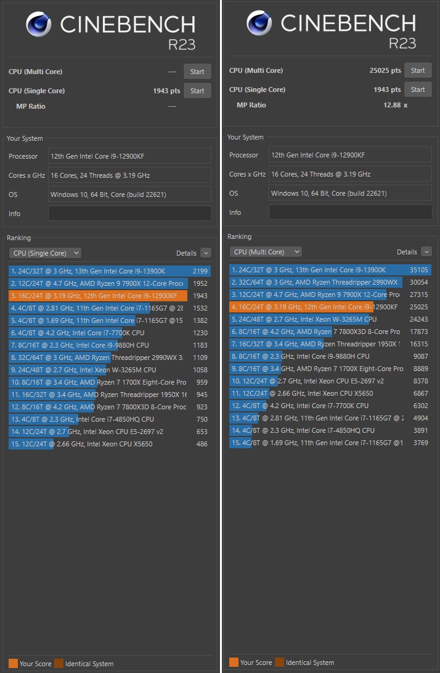Open CPU (Multi Core) ranking dropdown
Viewport: 440px width, 673px height.
[x=266, y=251]
